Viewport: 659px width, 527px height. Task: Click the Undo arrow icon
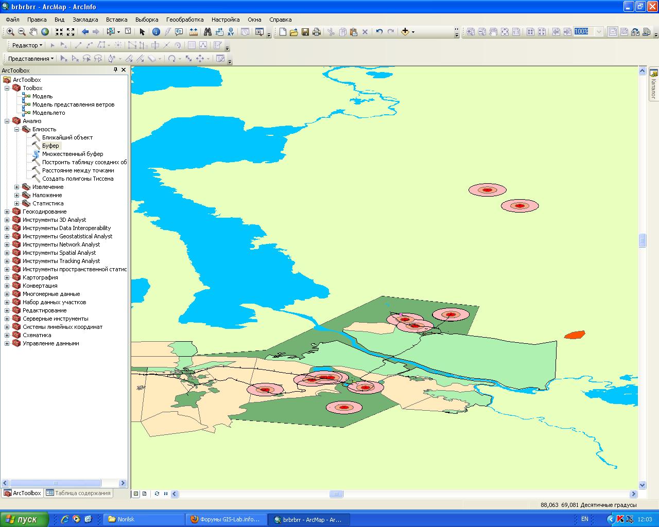379,32
